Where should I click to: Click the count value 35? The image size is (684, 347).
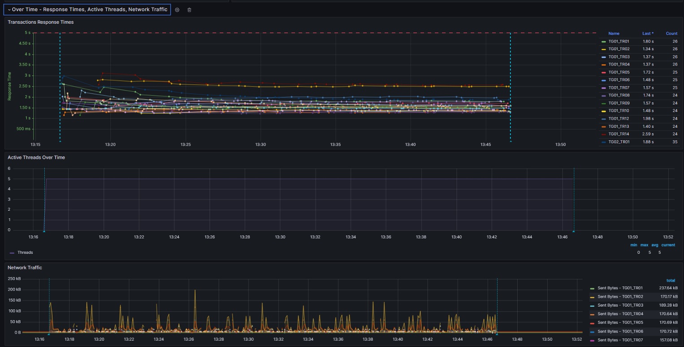coord(675,142)
